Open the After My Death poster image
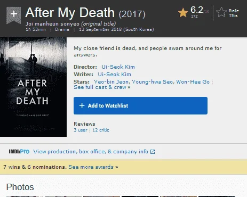This screenshot has width=247, height=197. pos(33,87)
